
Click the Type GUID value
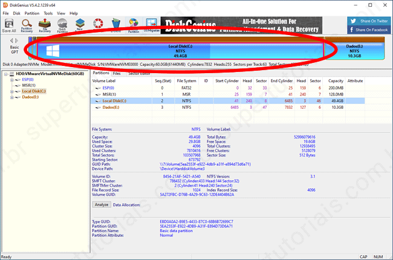[x=197, y=222]
